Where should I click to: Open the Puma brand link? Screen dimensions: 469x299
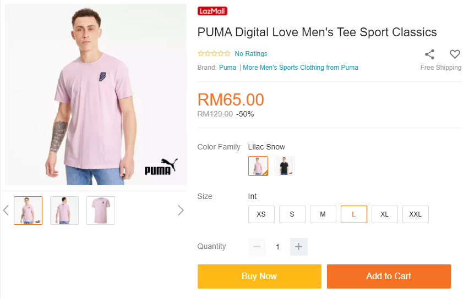227,68
